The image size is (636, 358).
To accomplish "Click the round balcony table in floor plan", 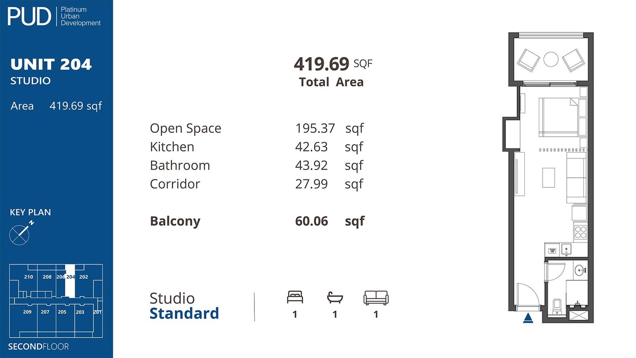I will 551,59.
